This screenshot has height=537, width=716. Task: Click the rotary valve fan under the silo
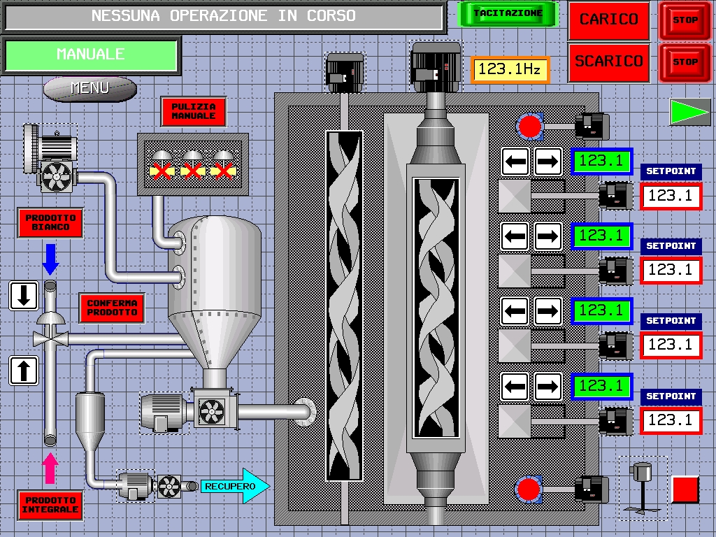pyautogui.click(x=210, y=410)
